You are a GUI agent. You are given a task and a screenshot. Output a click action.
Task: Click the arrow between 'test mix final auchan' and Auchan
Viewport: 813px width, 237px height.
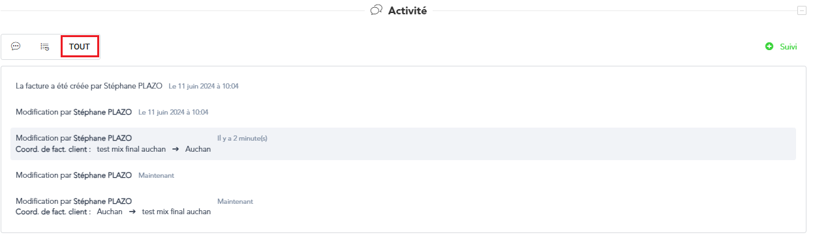(x=176, y=149)
